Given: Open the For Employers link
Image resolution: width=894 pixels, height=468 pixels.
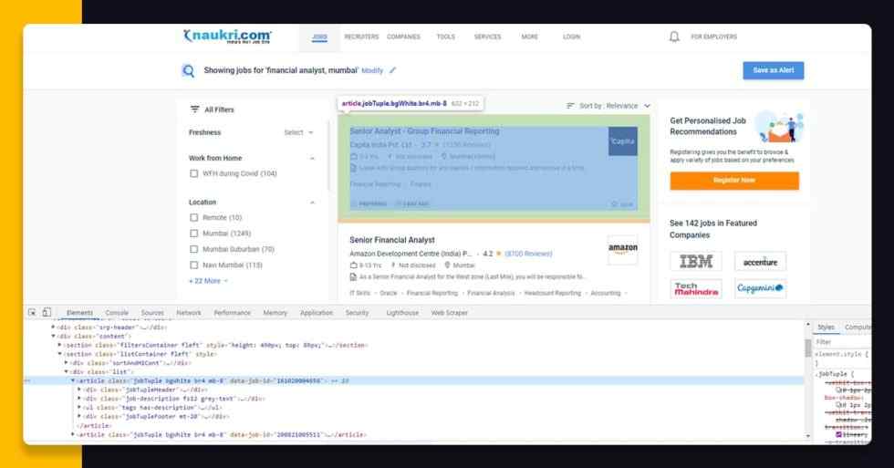Looking at the screenshot, I should click(x=713, y=37).
